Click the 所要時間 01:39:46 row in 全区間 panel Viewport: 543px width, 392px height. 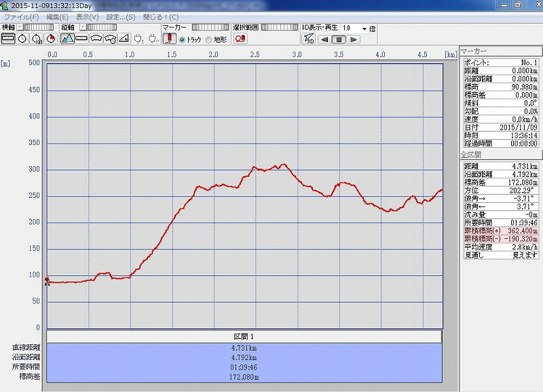501,223
